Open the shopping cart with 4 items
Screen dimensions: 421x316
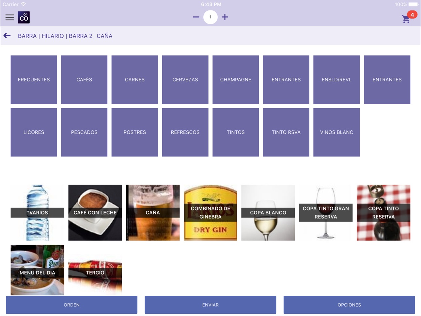point(409,17)
